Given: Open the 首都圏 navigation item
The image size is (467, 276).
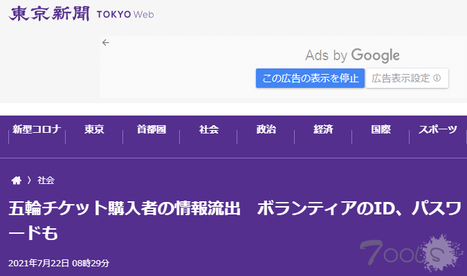Looking at the screenshot, I should click(152, 129).
